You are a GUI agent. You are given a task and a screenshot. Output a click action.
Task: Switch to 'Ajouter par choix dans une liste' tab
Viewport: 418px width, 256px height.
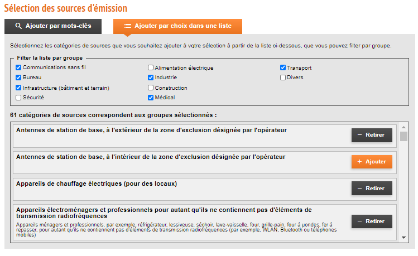(177, 26)
